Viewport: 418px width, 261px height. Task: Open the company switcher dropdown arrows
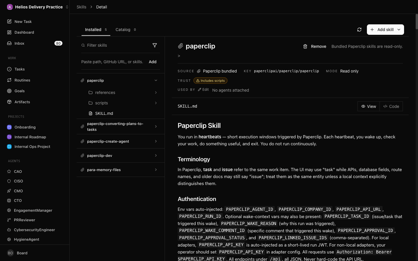coord(67,7)
